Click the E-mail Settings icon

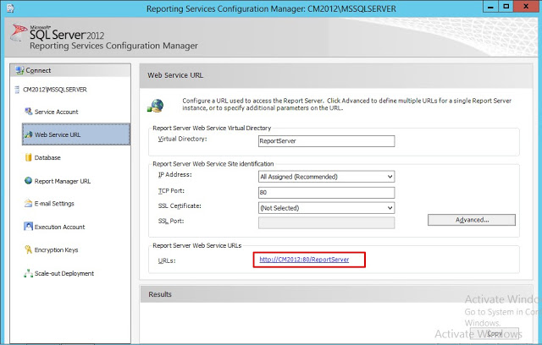pyautogui.click(x=27, y=204)
